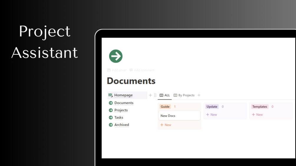Click the six-dot drag handle icon
Viewport: 296px width, 166px height.
click(155, 95)
